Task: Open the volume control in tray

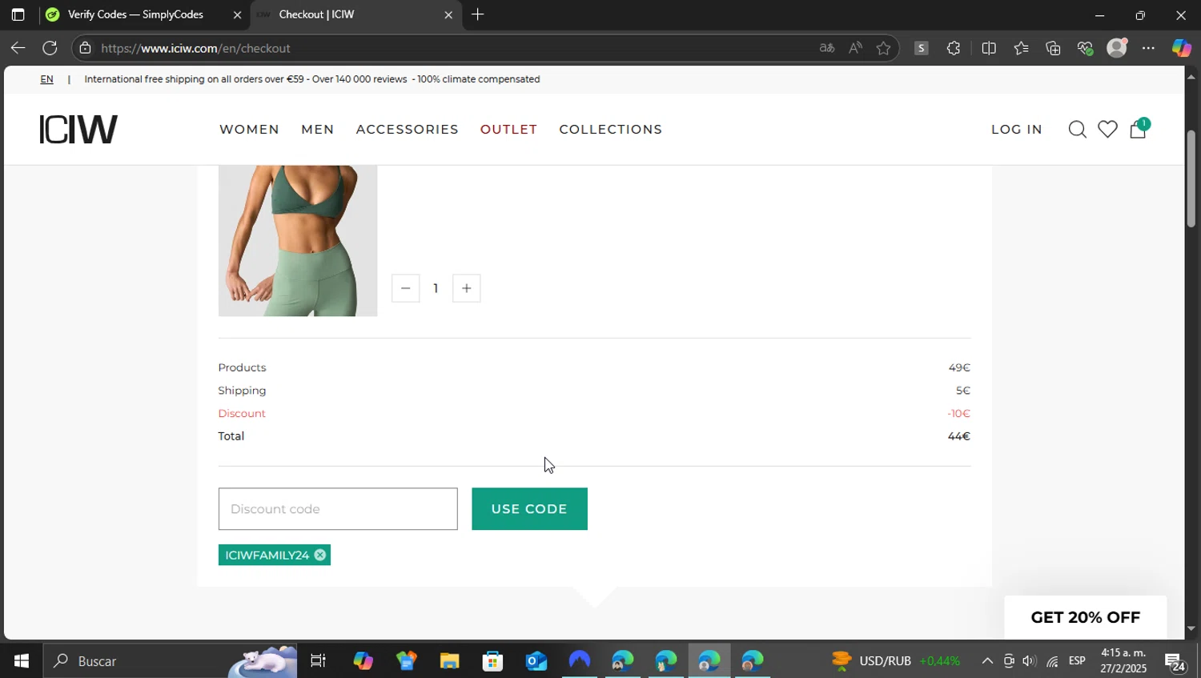Action: [1029, 660]
